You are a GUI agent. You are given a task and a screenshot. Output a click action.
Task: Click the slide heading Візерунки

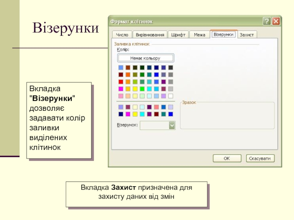point(65,28)
